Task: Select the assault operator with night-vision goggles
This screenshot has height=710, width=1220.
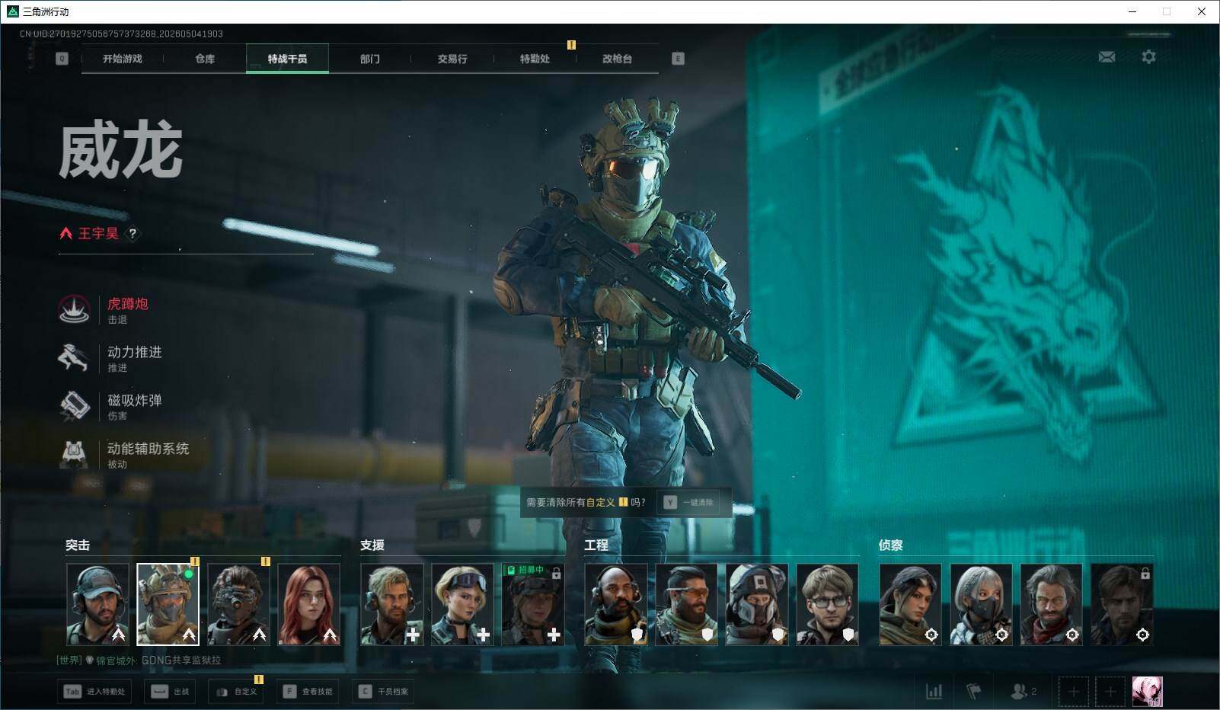Action: 238,604
